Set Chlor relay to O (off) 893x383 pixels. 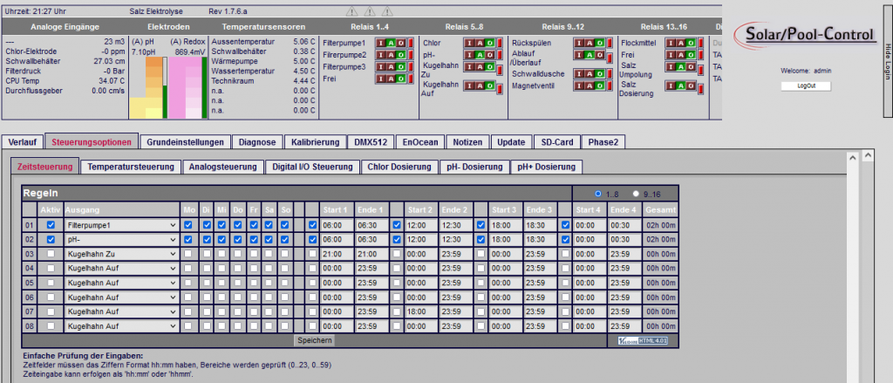tap(490, 43)
